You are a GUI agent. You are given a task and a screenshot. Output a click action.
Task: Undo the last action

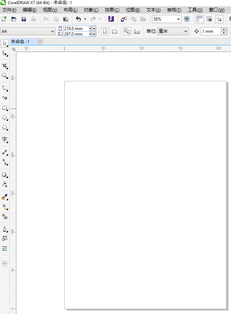[x=78, y=19]
